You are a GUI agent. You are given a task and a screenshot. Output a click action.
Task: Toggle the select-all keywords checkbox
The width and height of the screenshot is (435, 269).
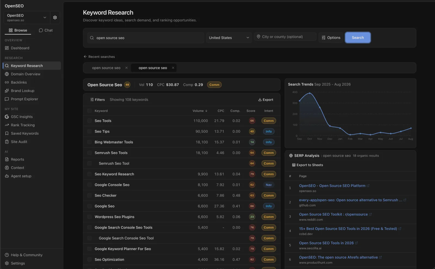pos(89,111)
